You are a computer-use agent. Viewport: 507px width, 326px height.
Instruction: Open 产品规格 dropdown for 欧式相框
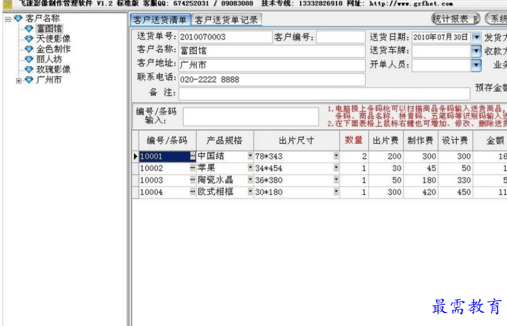click(250, 192)
